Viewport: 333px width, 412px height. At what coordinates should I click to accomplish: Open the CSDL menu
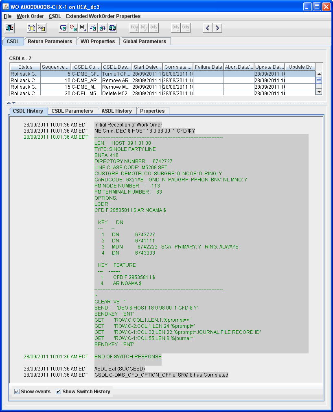(55, 16)
